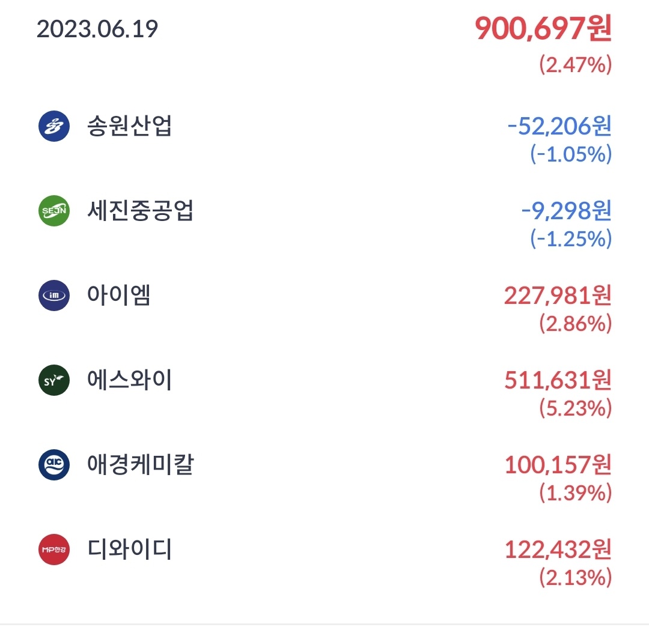The height and width of the screenshot is (627, 649).
Task: Click the 송원산업 stock logo icon
Action: [x=54, y=127]
